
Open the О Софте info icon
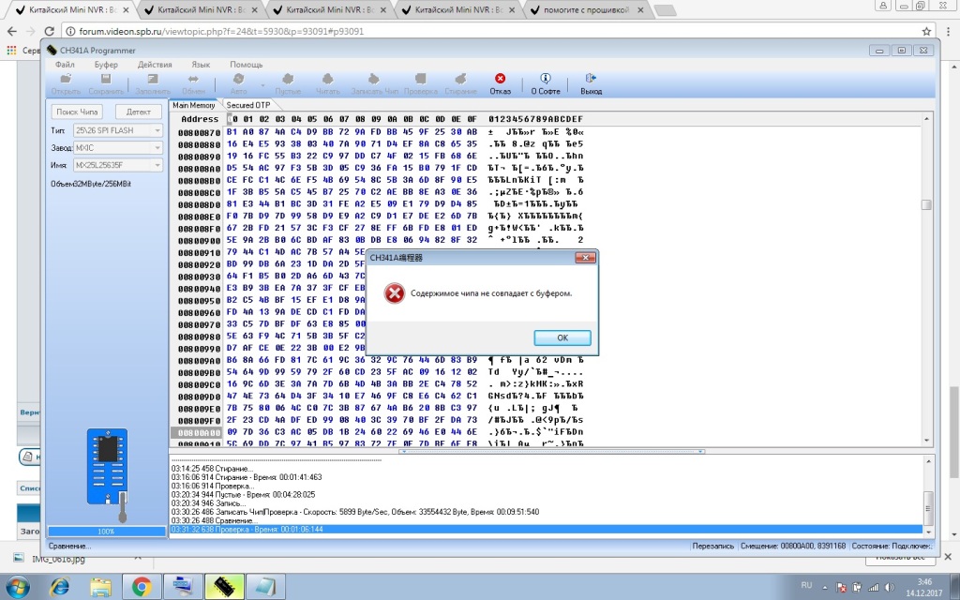click(545, 80)
